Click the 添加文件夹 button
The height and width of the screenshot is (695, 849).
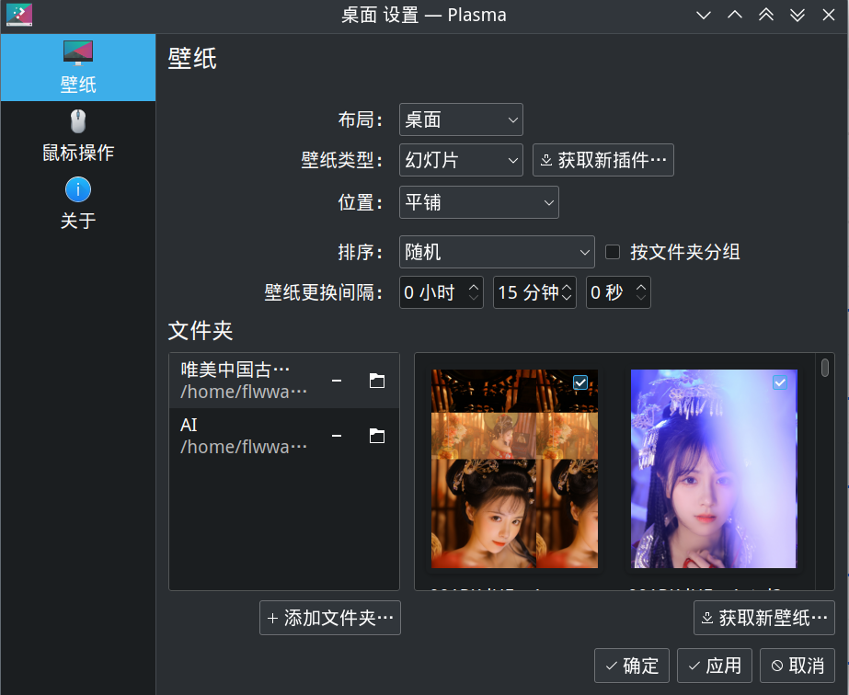coord(330,618)
